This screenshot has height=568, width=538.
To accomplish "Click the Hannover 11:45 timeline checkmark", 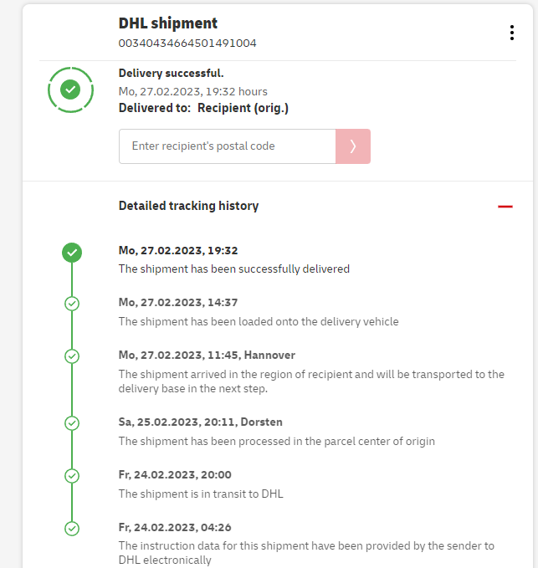I will point(72,356).
